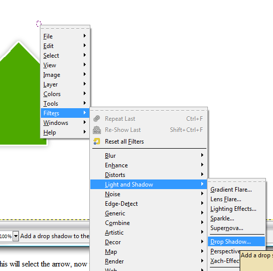Screen dimensions: 273x271
Task: Choose Reset all Filters
Action: click(x=149, y=142)
